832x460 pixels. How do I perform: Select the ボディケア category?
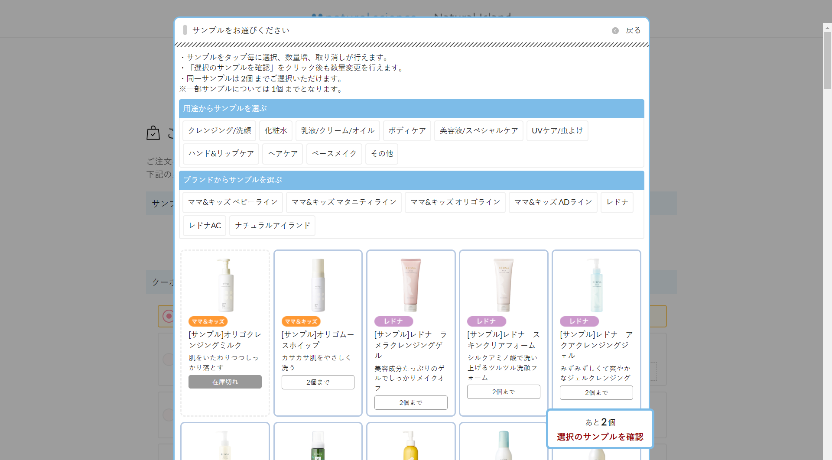(x=407, y=131)
